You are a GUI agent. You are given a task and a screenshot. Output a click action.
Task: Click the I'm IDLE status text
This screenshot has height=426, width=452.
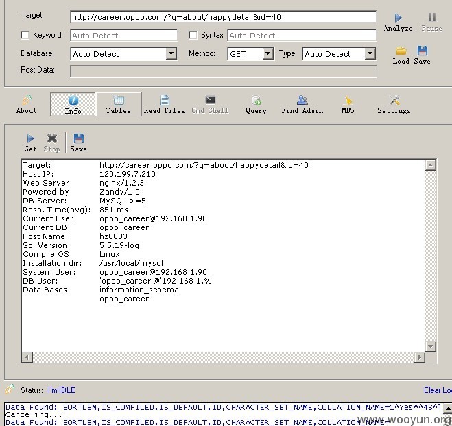click(62, 390)
